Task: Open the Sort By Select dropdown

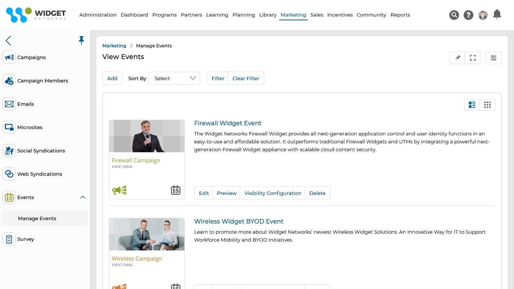Action: pyautogui.click(x=174, y=78)
